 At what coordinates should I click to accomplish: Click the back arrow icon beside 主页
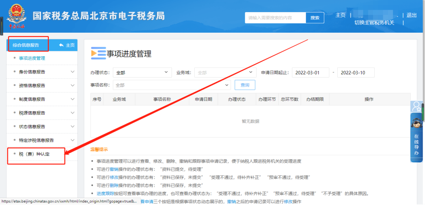click(61, 45)
